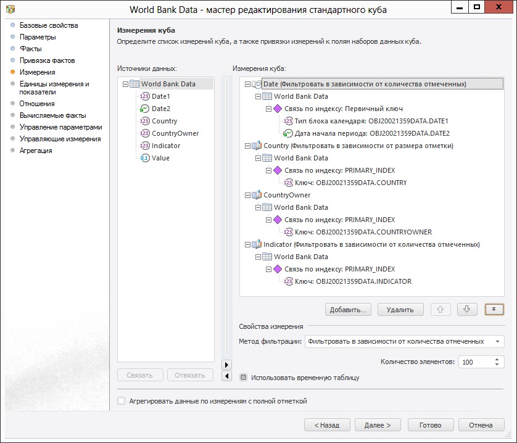Collapse World Bank Data under Country dimension
The image size is (517, 443).
(x=258, y=158)
